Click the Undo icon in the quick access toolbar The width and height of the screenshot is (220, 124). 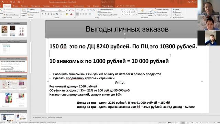(x=2, y=2)
